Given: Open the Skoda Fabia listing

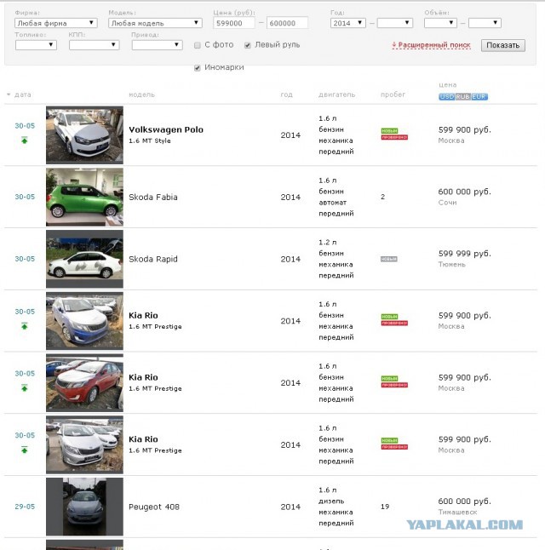Looking at the screenshot, I should tap(153, 198).
